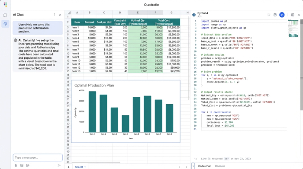Click the Python logo icon
This screenshot has width=303, height=169.
point(194,15)
